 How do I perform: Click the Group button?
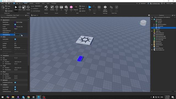tap(82, 6)
